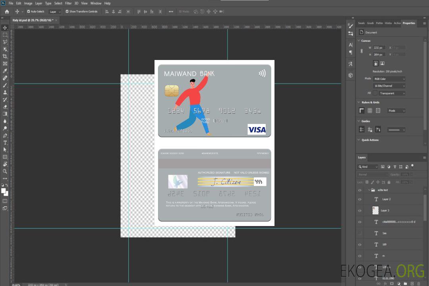Click the landscape orientation canvas icon
Image resolution: width=429 pixels, height=286 pixels.
click(x=382, y=63)
